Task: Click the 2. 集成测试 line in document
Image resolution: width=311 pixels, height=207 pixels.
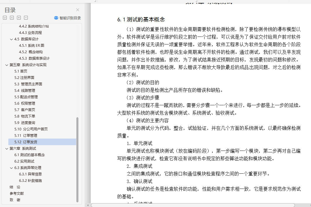Action: pyautogui.click(x=140, y=166)
